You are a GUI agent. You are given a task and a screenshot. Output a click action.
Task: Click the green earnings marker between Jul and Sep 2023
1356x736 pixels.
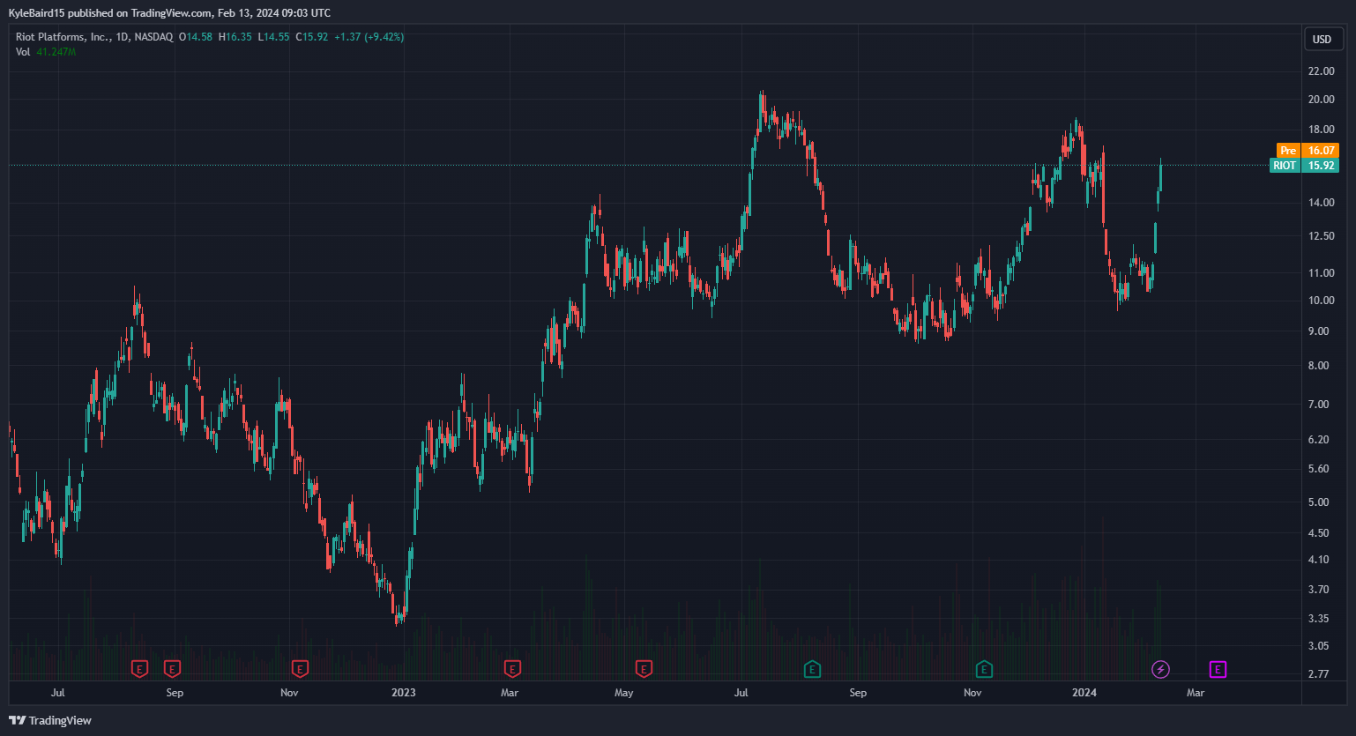(x=812, y=670)
